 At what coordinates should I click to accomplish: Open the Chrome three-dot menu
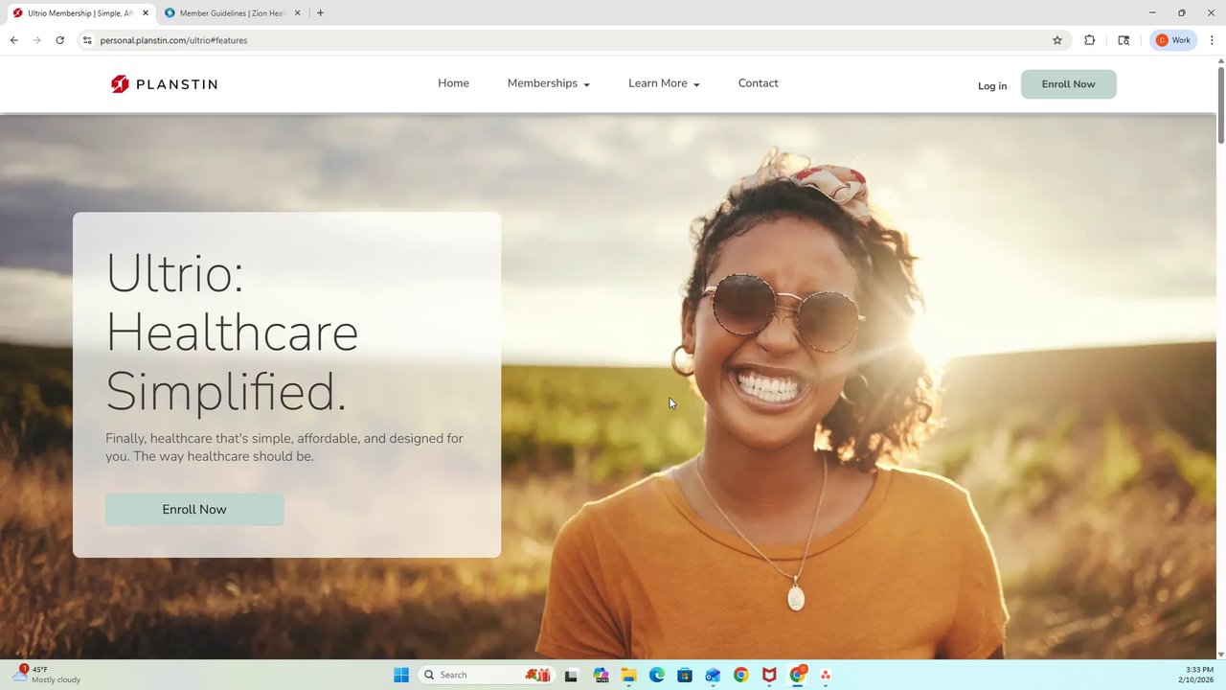[1212, 40]
